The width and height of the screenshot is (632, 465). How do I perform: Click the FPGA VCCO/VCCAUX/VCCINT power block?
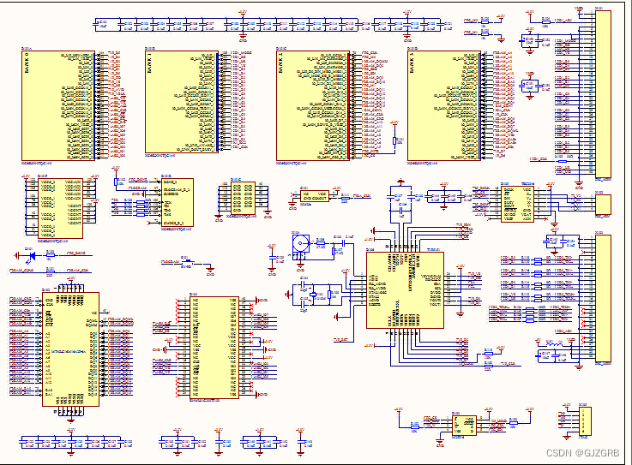click(x=61, y=208)
